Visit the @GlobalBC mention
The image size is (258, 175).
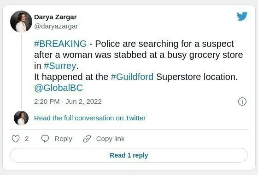coord(59,88)
